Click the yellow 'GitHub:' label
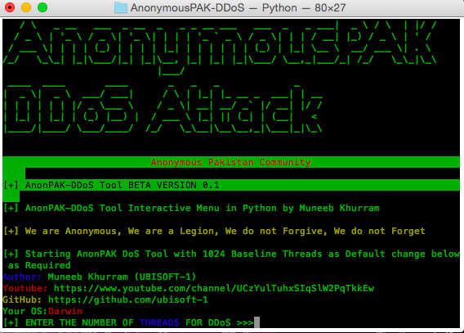The height and width of the screenshot is (333, 464). pos(22,299)
